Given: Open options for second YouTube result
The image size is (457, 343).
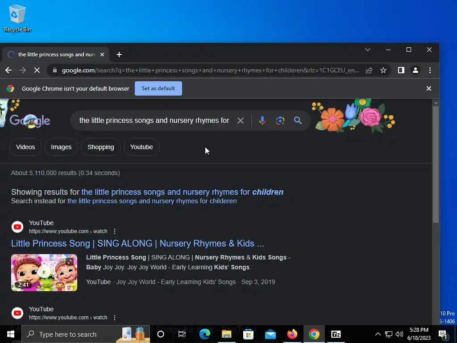Looking at the screenshot, I should click(115, 318).
